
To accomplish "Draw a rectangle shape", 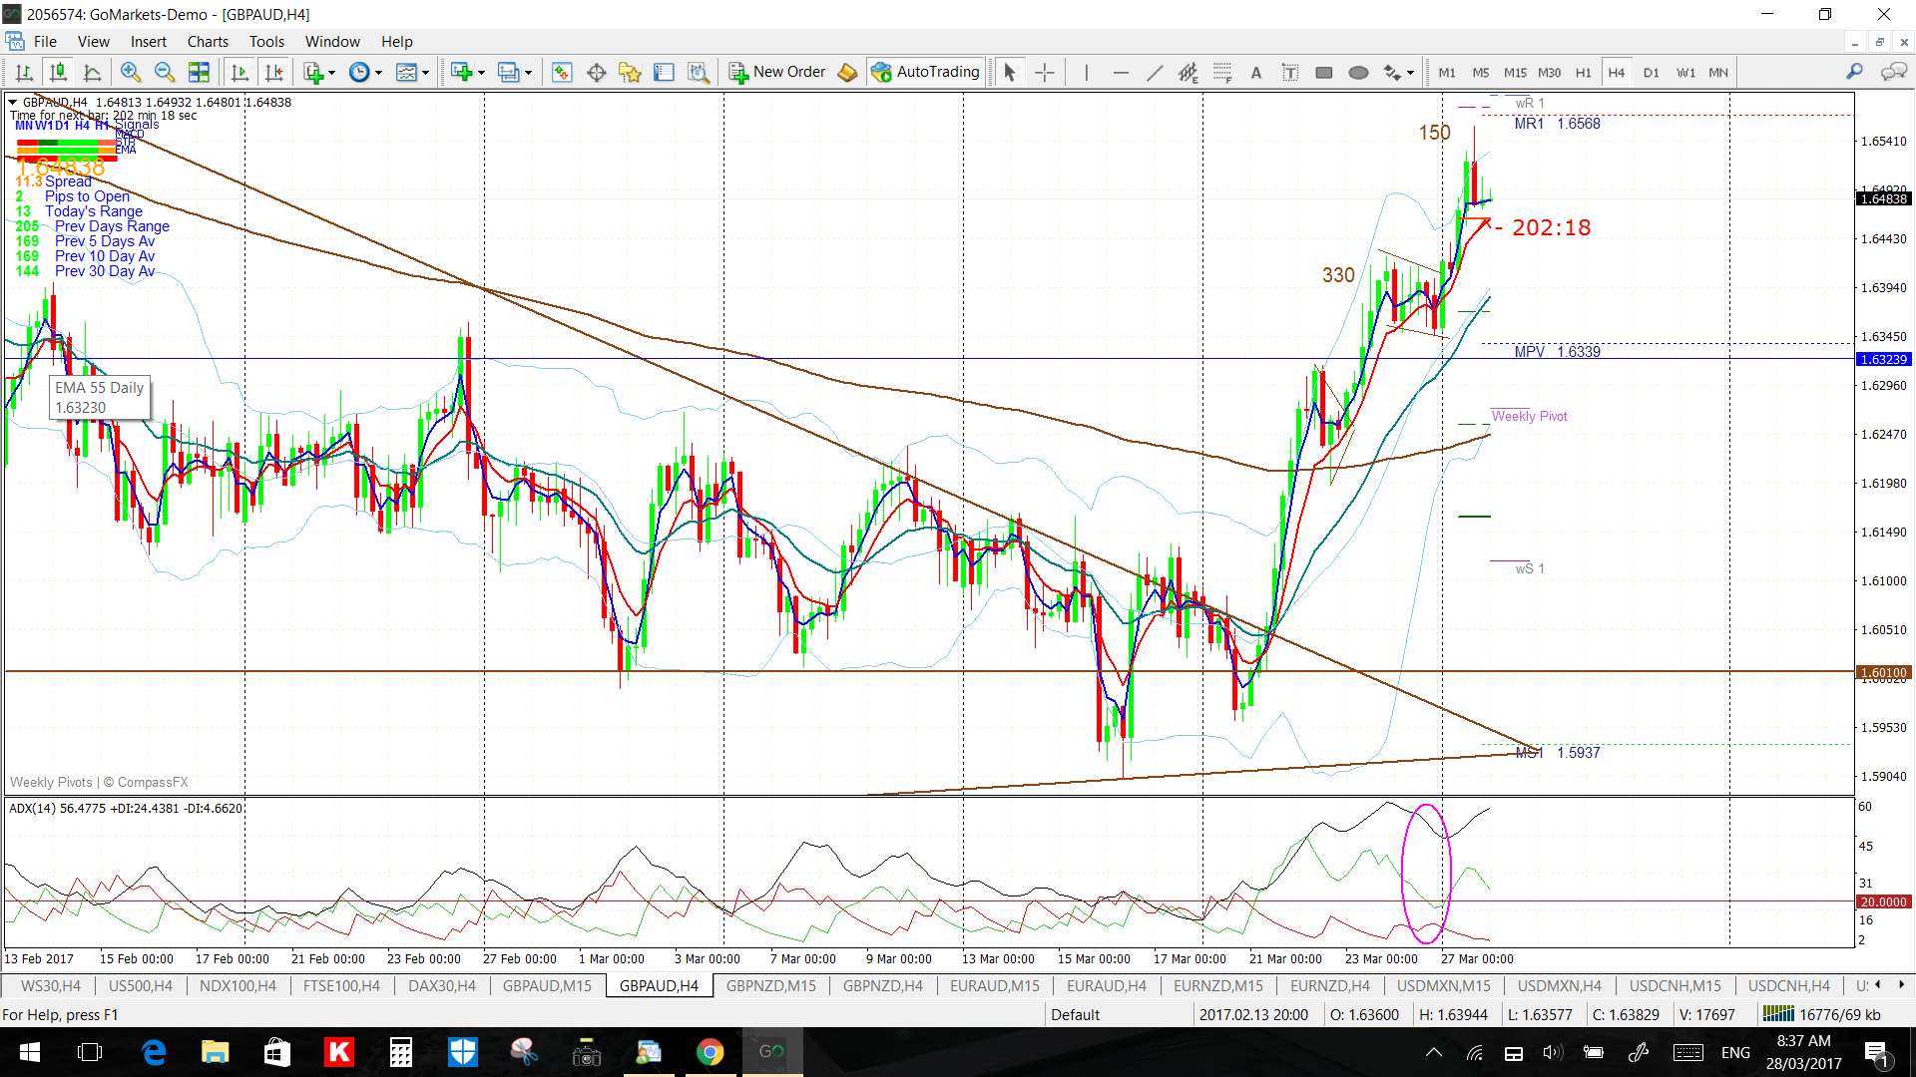I will click(x=1324, y=72).
